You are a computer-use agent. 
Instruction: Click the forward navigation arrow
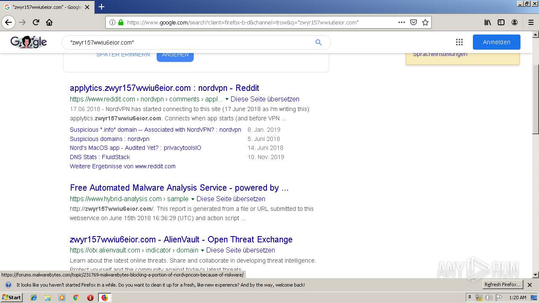coord(23,22)
